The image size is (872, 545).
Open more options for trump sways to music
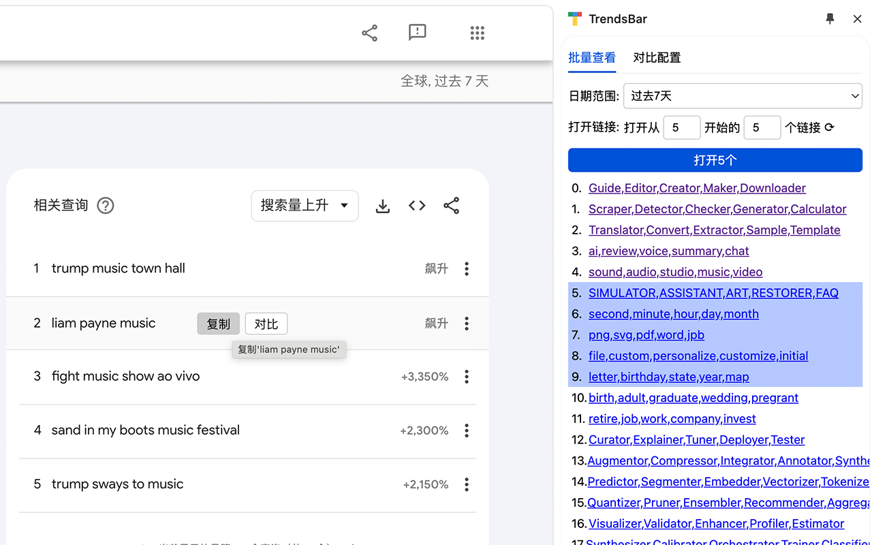(x=467, y=484)
